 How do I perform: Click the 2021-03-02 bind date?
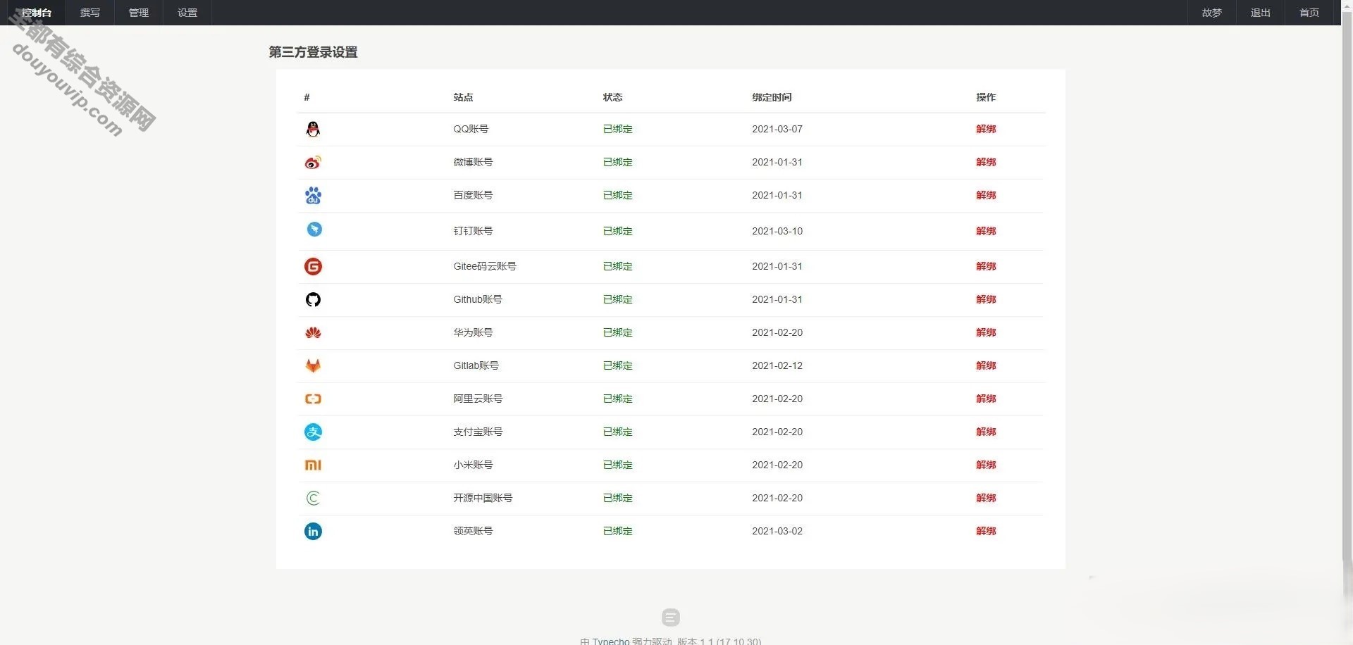point(777,531)
